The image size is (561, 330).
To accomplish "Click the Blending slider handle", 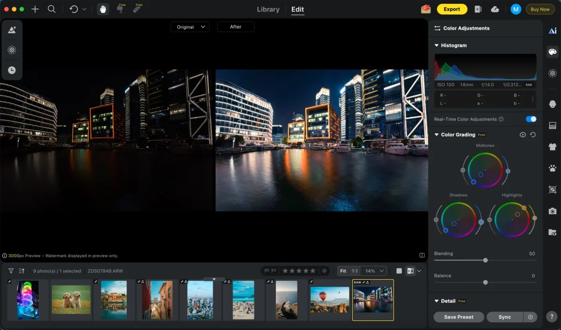I will click(x=485, y=260).
